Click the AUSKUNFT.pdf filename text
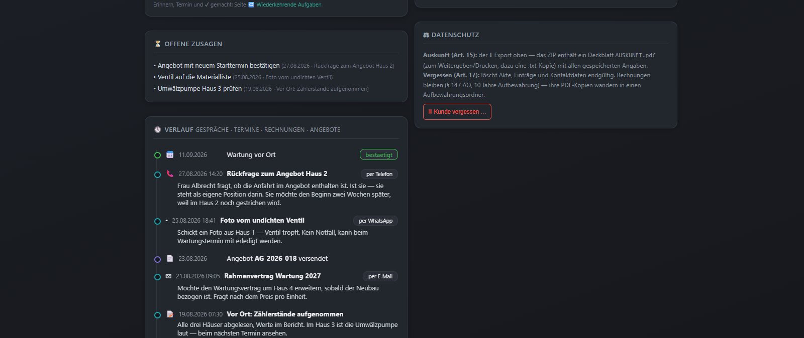The height and width of the screenshot is (338, 804). point(635,55)
